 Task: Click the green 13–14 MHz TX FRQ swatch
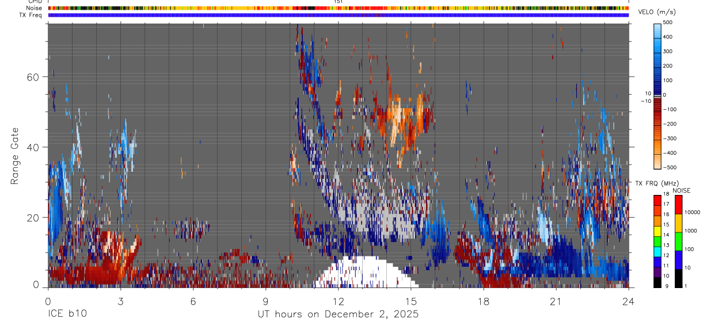coord(657,241)
